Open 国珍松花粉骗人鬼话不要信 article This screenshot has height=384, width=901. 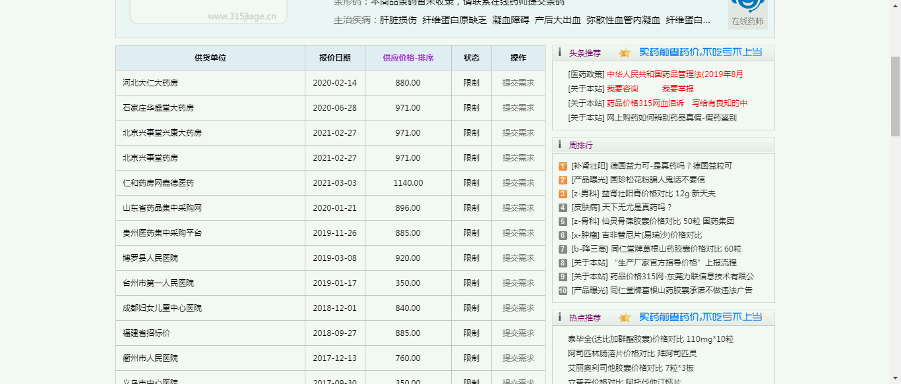tap(658, 180)
